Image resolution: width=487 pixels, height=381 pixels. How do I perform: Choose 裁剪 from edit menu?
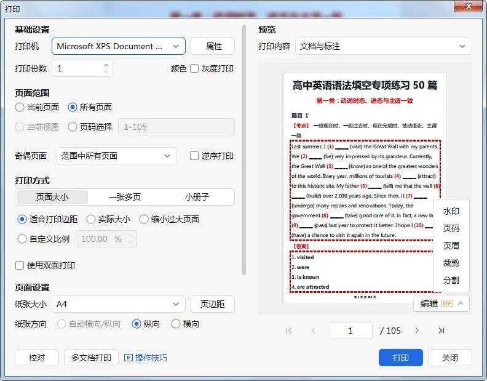click(451, 263)
